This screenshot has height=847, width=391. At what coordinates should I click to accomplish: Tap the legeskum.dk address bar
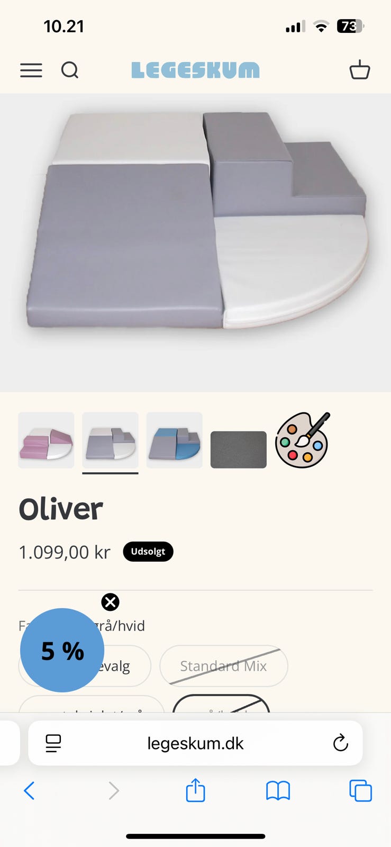pos(195,743)
